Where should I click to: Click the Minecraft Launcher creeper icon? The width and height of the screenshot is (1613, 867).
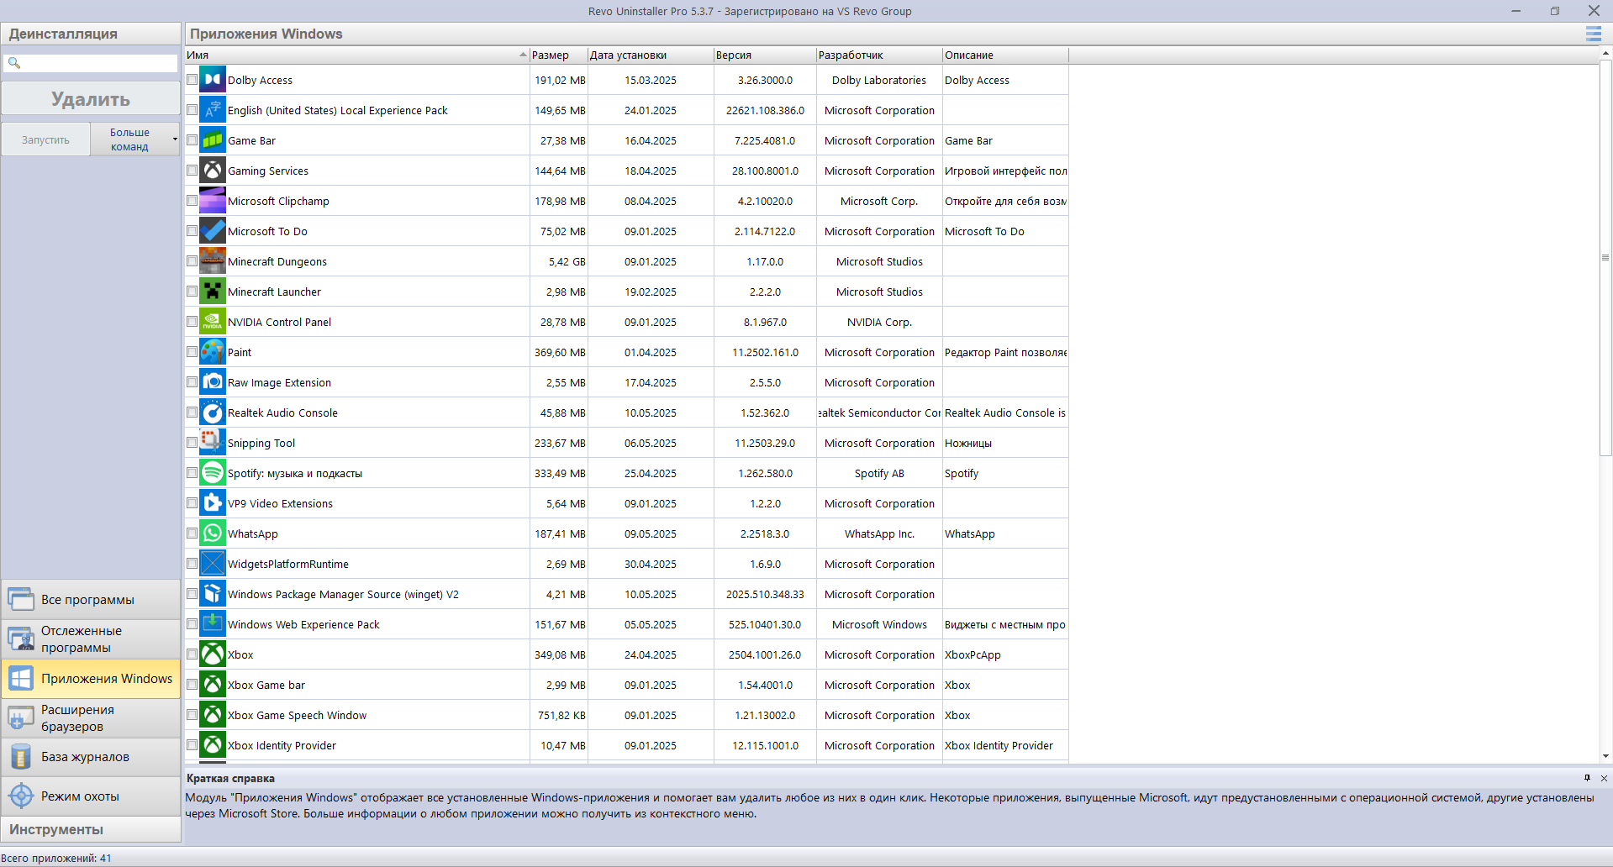point(213,292)
